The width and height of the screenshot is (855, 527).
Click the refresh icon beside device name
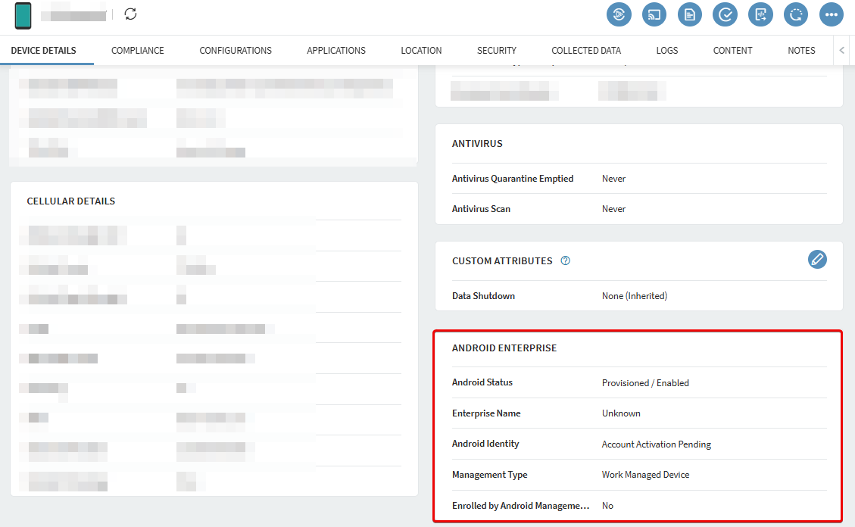(x=131, y=14)
